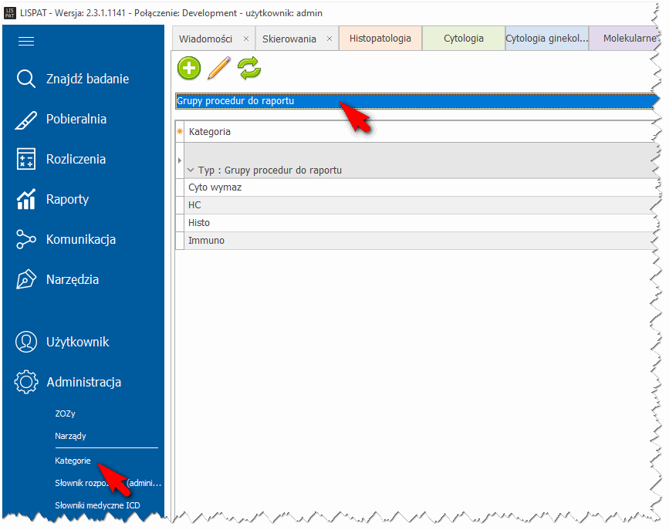Open Kategorie under Administracja
The height and width of the screenshot is (530, 669).
point(73,461)
